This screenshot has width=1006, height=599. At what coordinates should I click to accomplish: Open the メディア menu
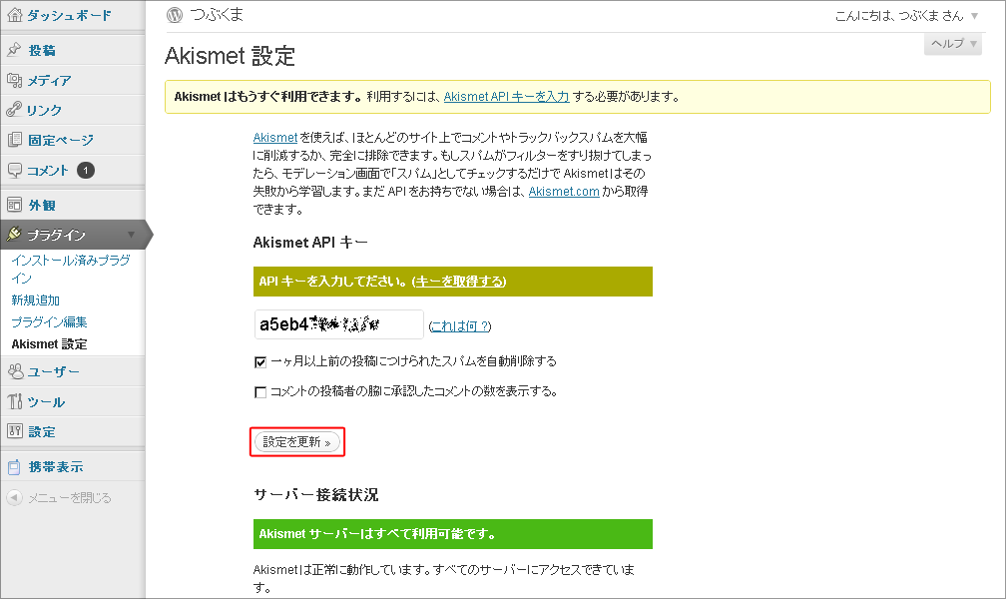click(x=50, y=80)
